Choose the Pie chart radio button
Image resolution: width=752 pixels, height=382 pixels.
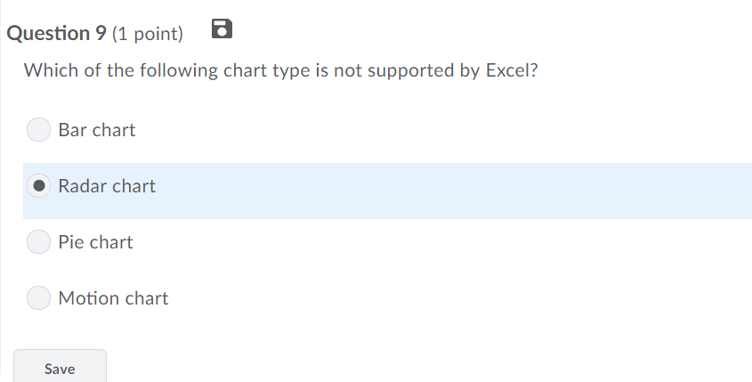point(39,242)
